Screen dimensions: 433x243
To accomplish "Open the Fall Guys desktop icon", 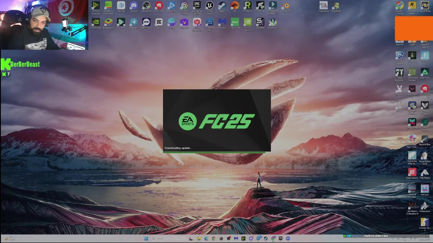I will [x=425, y=190].
